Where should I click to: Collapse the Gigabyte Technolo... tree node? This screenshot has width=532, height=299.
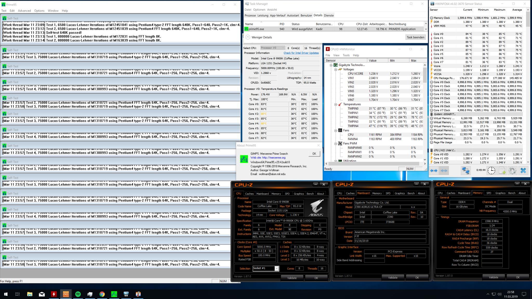[331, 65]
